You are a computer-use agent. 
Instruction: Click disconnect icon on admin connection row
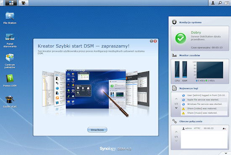coord(224,129)
